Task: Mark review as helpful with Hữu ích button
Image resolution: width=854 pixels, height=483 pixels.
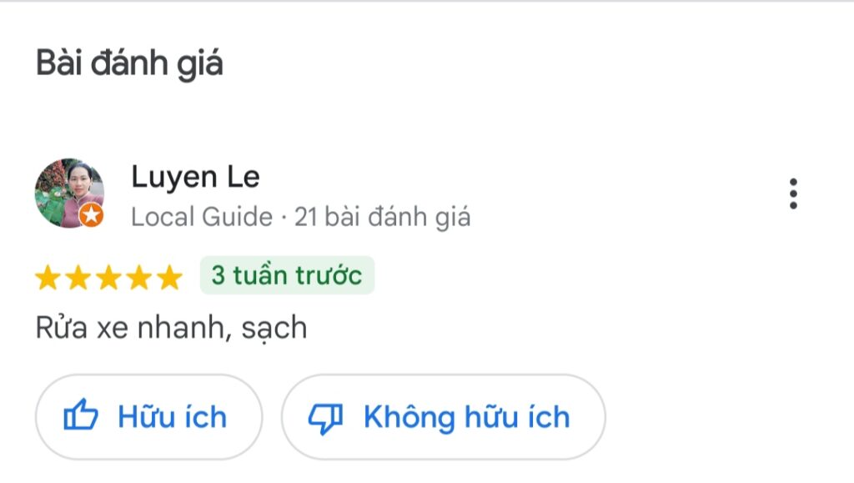Action: click(148, 417)
